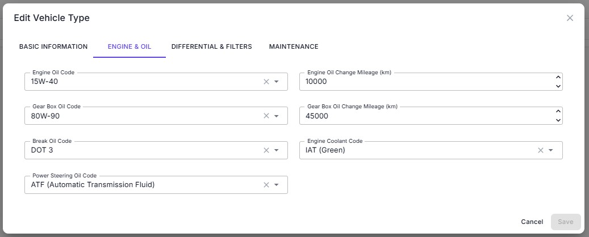Switch to the Basic Information tab
Screen dimensions: 589x237
pos(53,46)
